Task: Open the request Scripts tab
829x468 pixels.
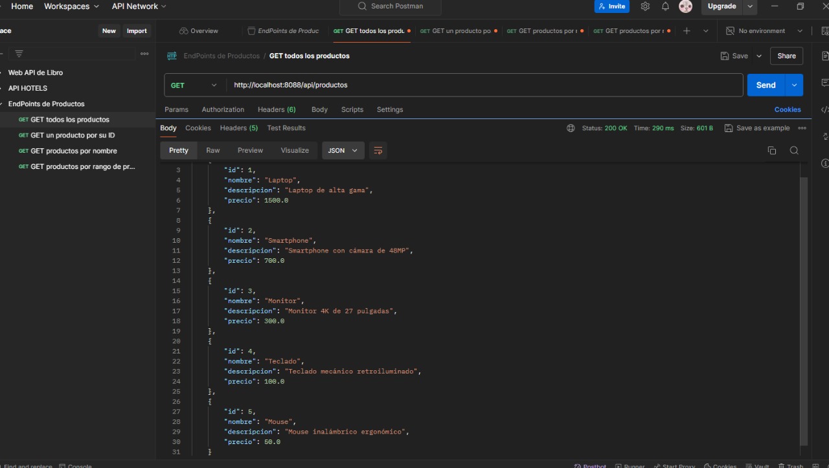Action: point(352,110)
